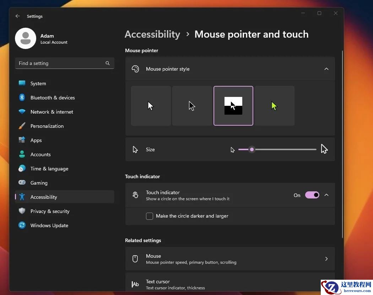Choose the inverted mouse pointer style

coord(233,106)
